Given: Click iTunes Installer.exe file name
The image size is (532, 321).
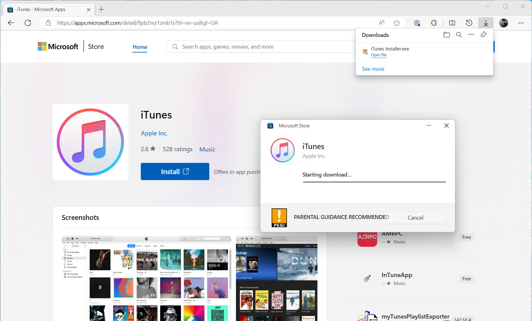Looking at the screenshot, I should [x=390, y=49].
